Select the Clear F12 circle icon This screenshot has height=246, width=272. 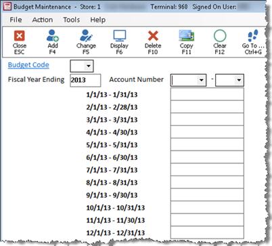(x=220, y=36)
